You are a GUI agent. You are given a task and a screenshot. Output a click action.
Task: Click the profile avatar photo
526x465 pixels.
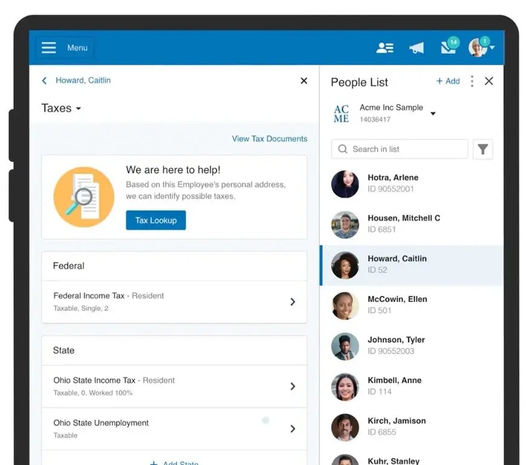click(x=477, y=47)
